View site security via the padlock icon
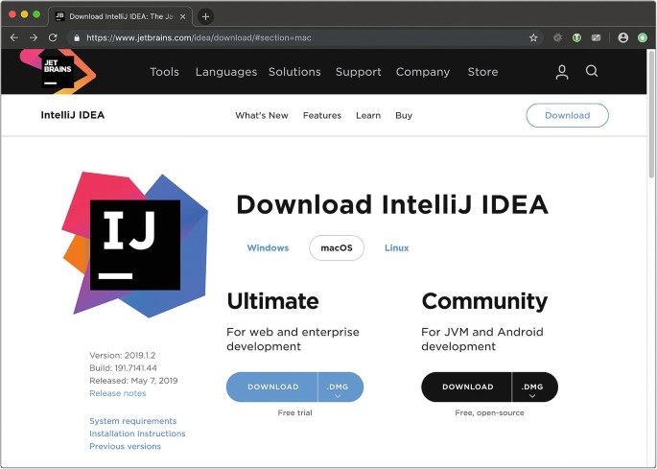This screenshot has height=469, width=657. (x=77, y=37)
